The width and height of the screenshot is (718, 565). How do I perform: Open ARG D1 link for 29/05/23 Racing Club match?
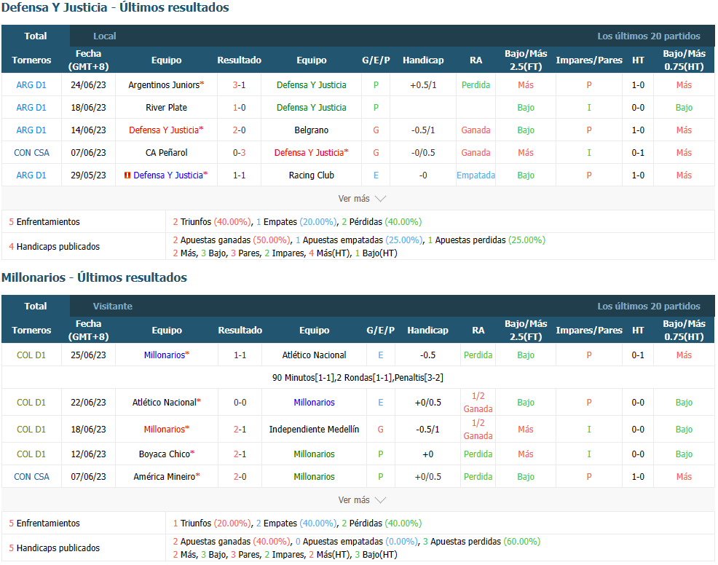point(31,175)
